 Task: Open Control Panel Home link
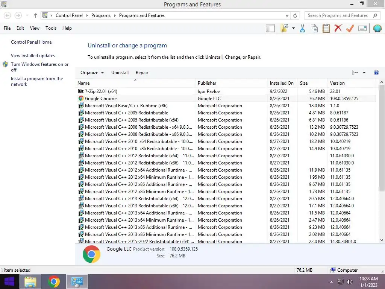click(x=31, y=42)
